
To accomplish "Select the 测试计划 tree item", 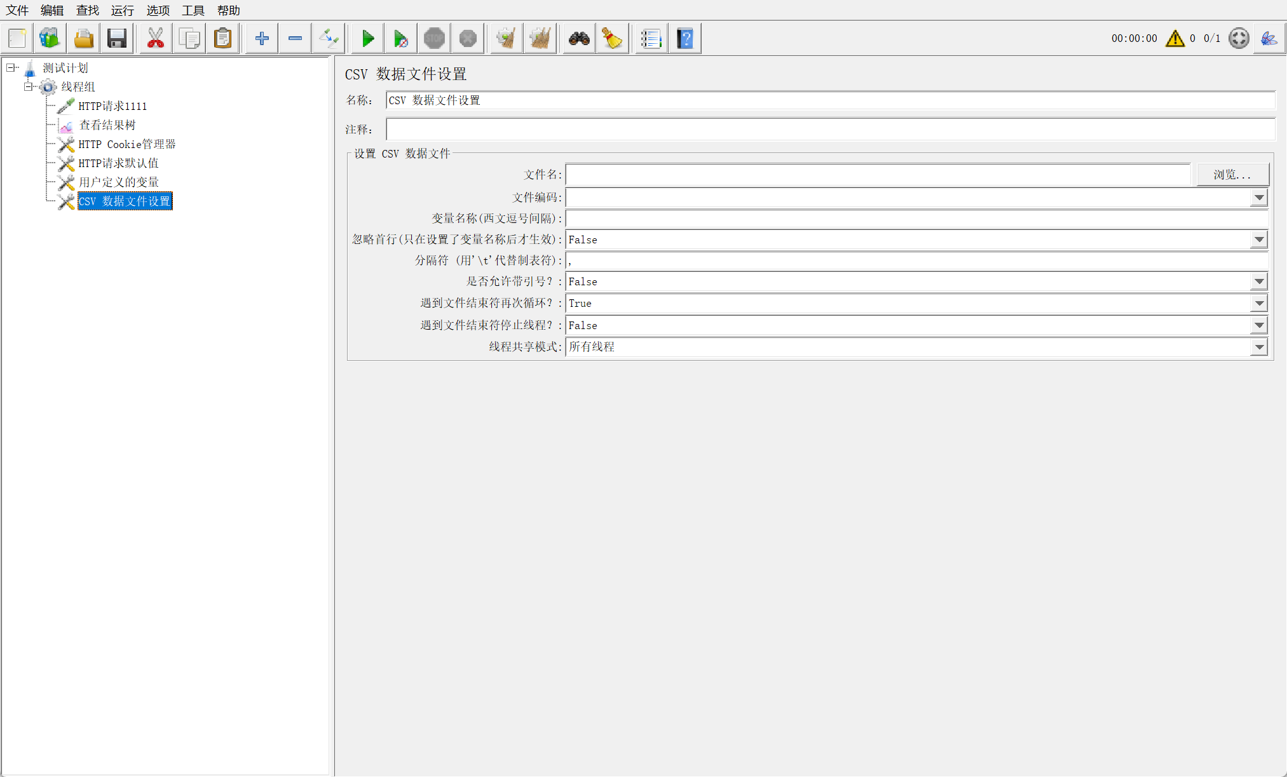I will click(x=65, y=68).
